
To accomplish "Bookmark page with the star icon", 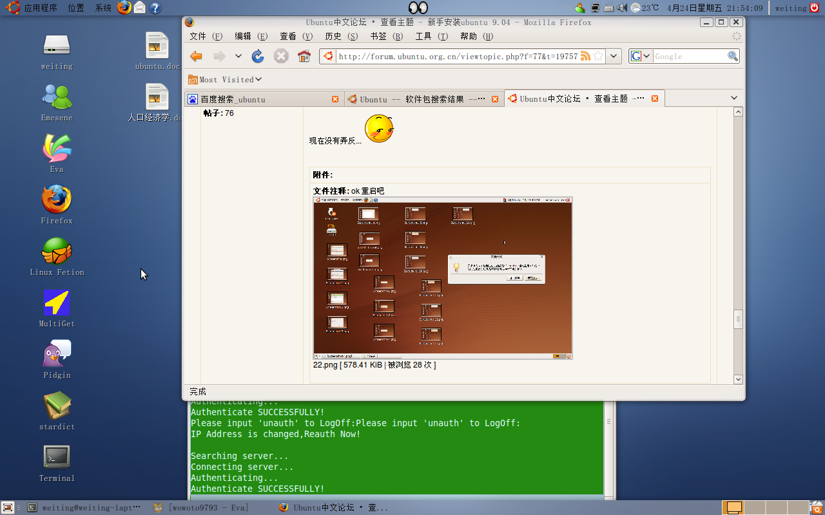I will [598, 56].
